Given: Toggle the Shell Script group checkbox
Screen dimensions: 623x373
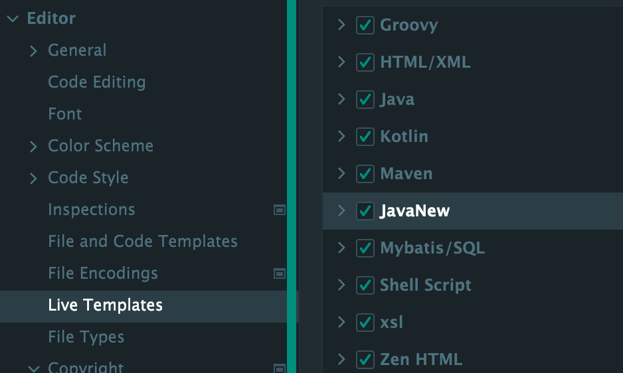Looking at the screenshot, I should 365,285.
